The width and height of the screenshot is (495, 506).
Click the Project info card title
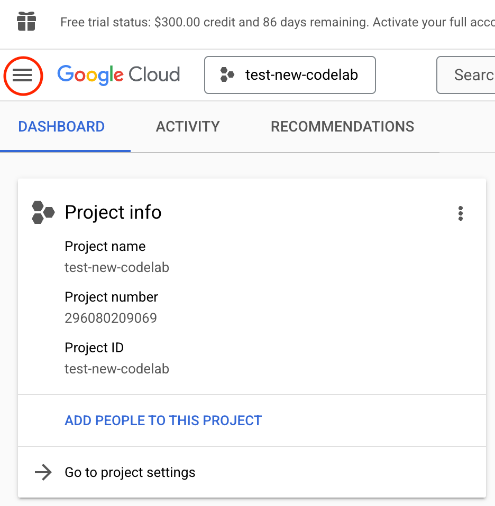pos(113,212)
